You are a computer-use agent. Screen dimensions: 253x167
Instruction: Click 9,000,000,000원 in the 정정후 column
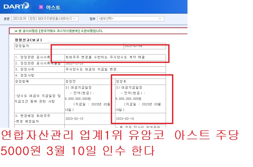[x=129, y=99]
